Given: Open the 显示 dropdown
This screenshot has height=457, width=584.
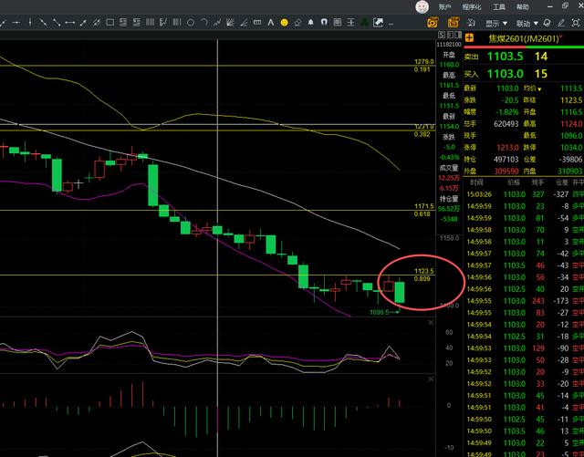Looking at the screenshot, I should [x=496, y=24].
